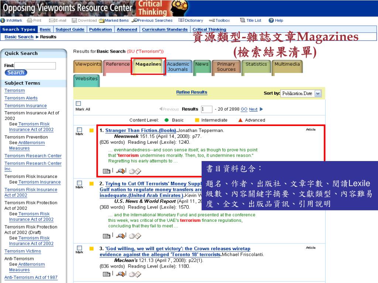Open Curriculum Standards search

click(x=165, y=29)
